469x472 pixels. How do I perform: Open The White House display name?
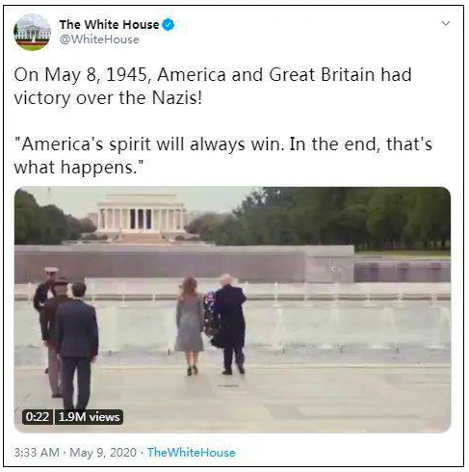coord(109,25)
